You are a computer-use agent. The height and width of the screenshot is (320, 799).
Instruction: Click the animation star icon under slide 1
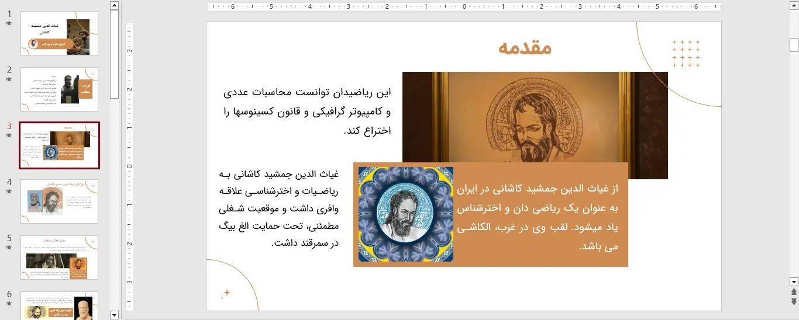8,23
